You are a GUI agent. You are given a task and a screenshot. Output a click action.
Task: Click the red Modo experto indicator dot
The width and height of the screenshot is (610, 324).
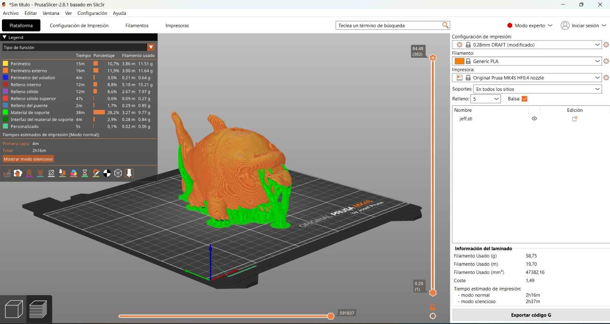(510, 25)
